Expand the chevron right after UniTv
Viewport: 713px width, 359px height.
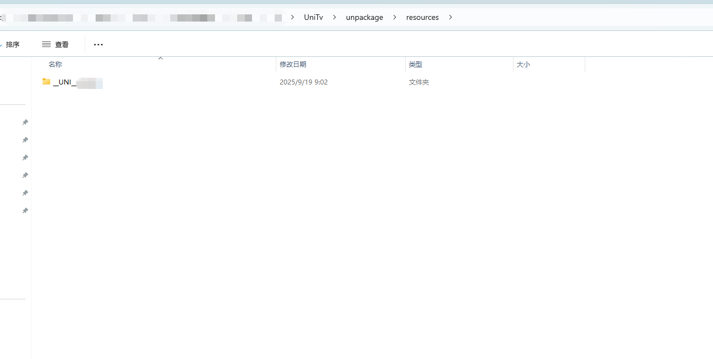pyautogui.click(x=334, y=17)
